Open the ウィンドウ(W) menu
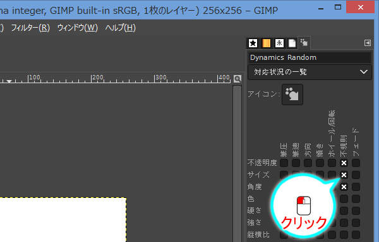The height and width of the screenshot is (242, 379). pos(77,28)
